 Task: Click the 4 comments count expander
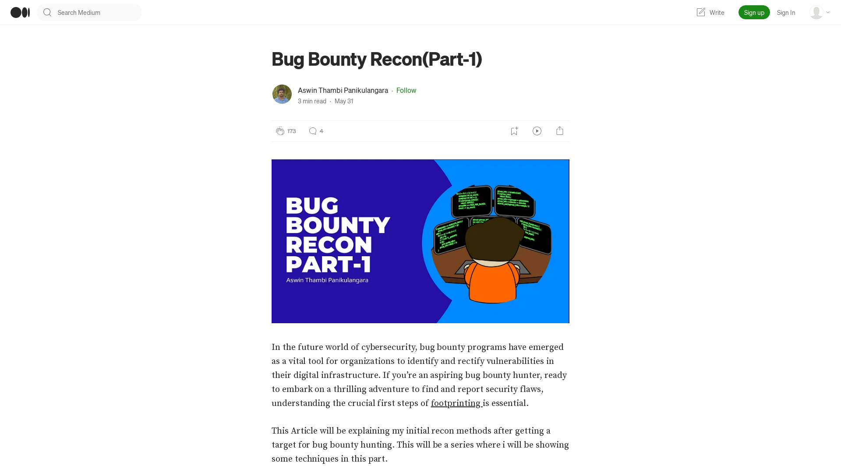tap(315, 131)
